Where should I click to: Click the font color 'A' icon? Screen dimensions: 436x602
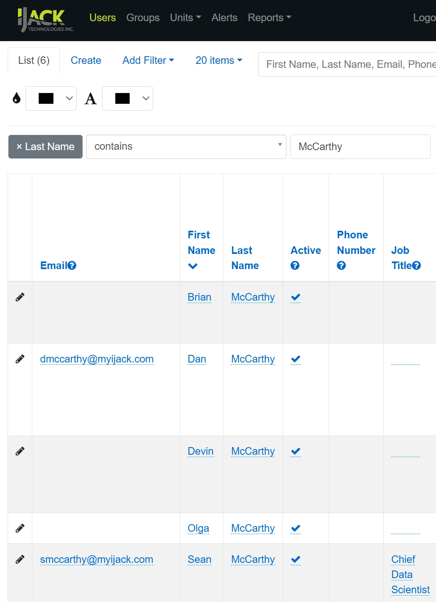91,98
